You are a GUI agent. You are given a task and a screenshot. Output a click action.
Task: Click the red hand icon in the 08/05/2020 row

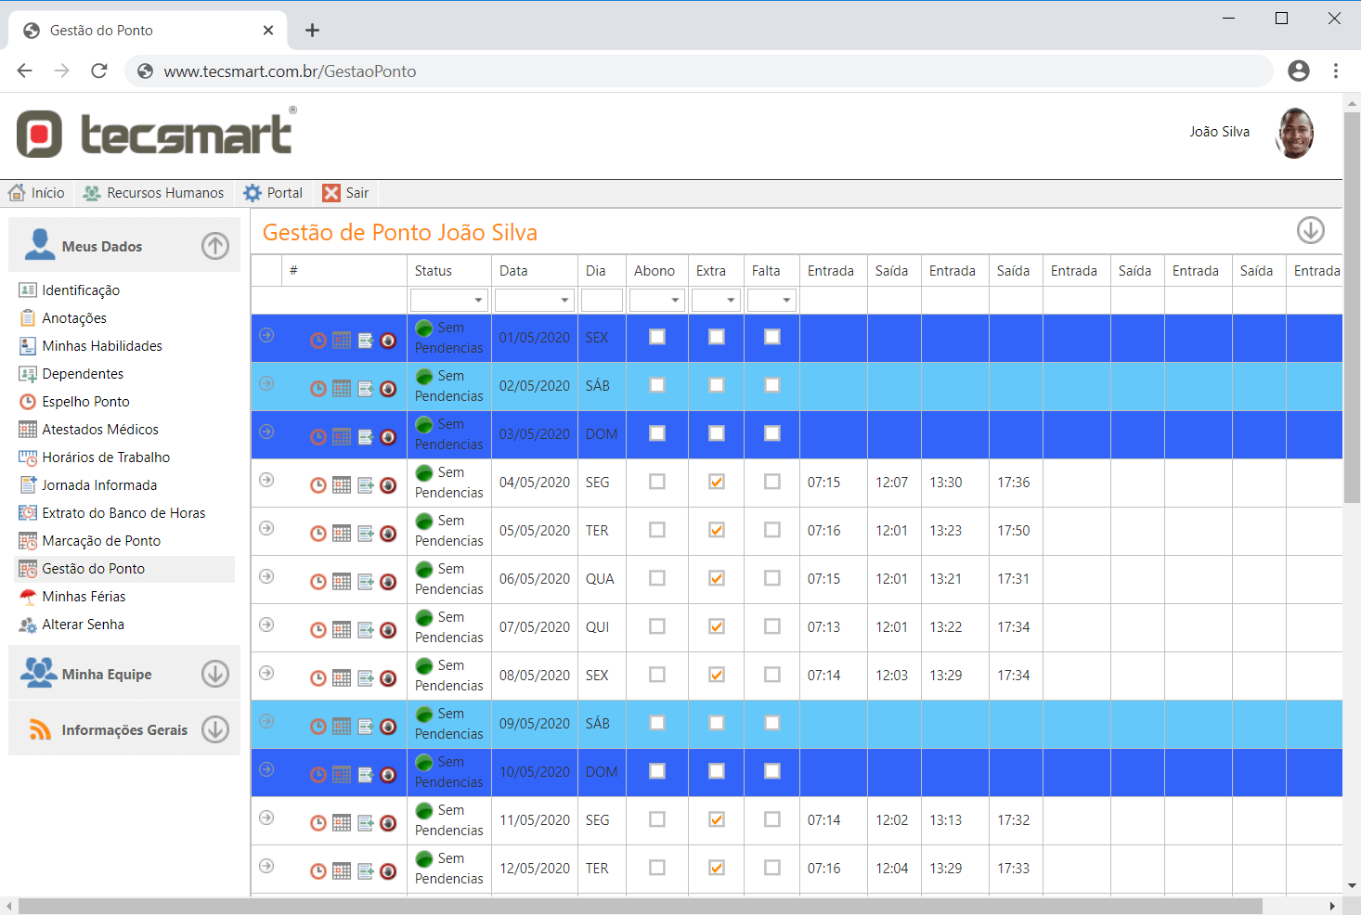[x=389, y=678]
